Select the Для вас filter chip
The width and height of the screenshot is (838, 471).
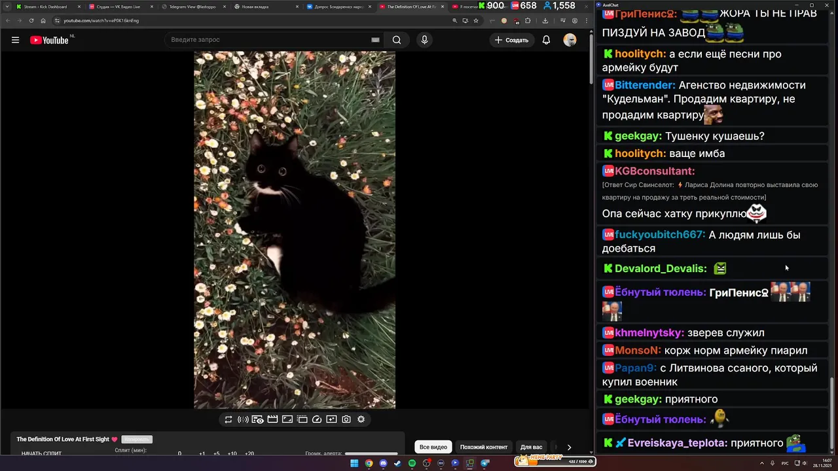532,447
